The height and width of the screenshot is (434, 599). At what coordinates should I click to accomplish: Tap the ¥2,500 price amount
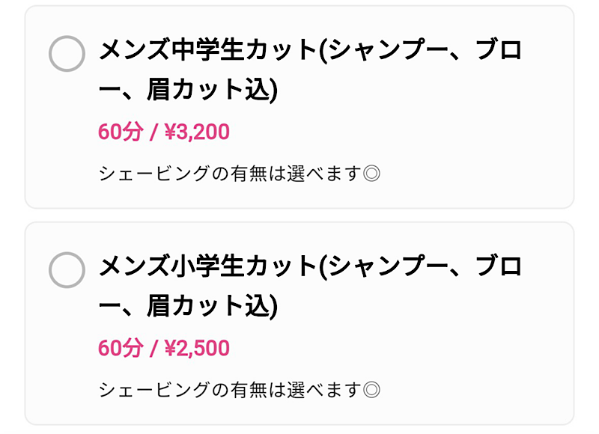[x=196, y=348]
